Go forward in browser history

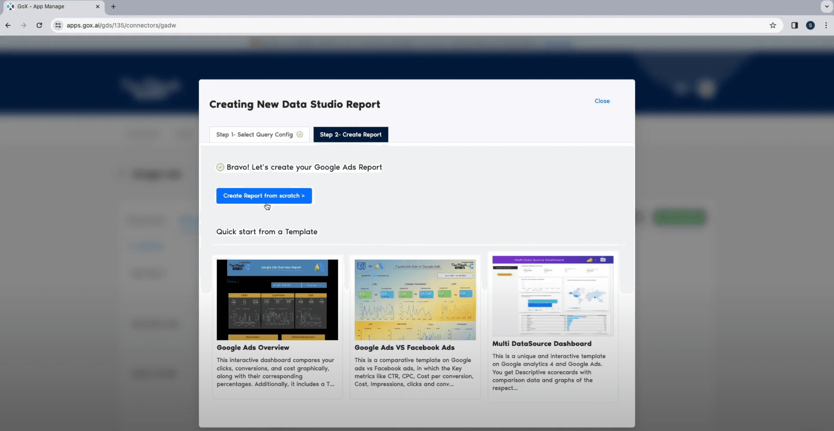(x=23, y=25)
